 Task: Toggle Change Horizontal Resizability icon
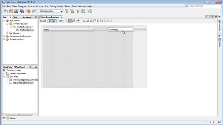tap(107, 21)
